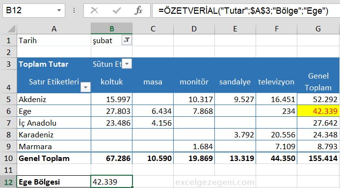
Task: Click the televizyon column label
Action: pyautogui.click(x=277, y=81)
